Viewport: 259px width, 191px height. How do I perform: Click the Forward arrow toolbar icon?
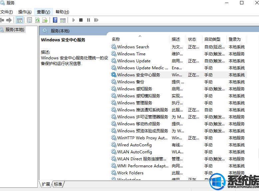coord(9,20)
